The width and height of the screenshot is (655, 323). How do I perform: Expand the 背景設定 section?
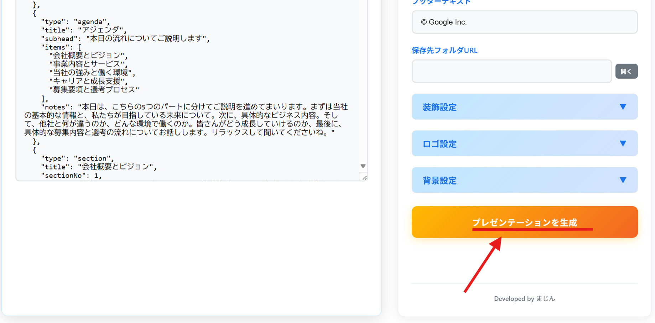524,180
